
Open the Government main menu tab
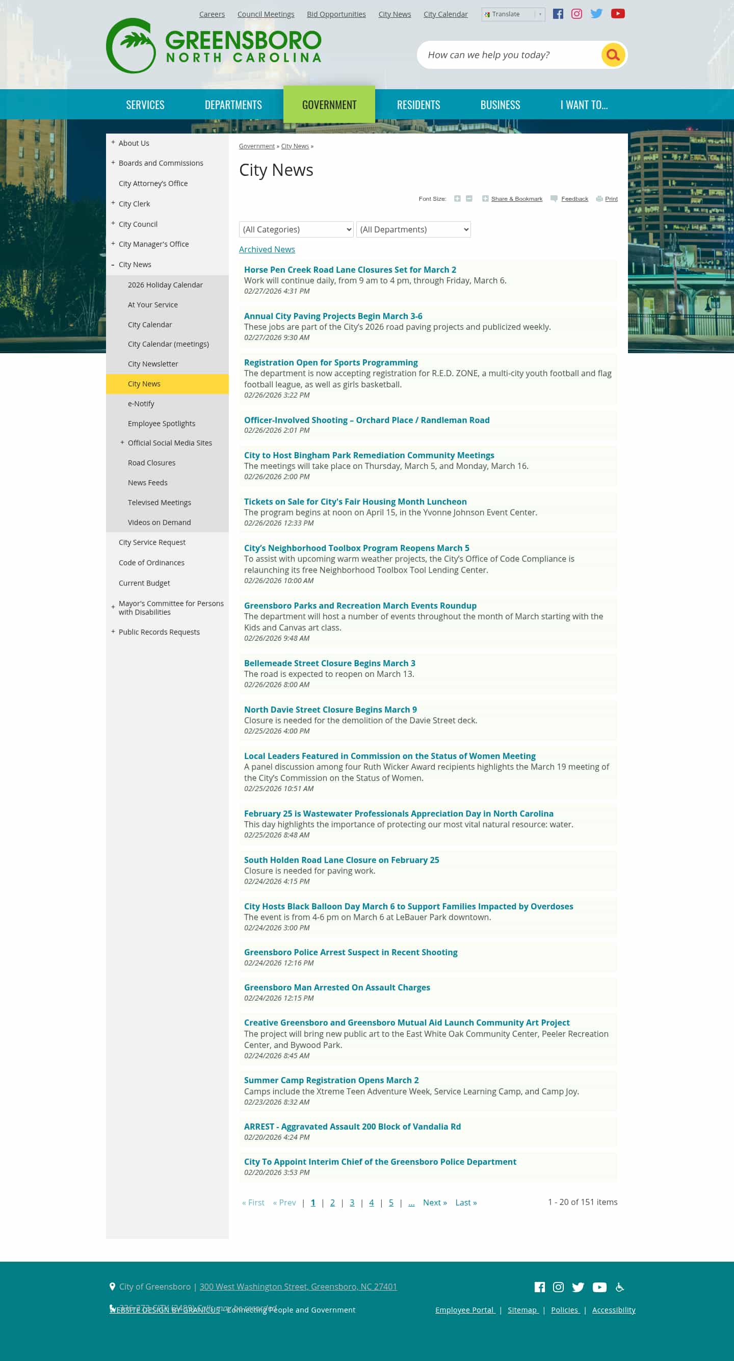[329, 104]
